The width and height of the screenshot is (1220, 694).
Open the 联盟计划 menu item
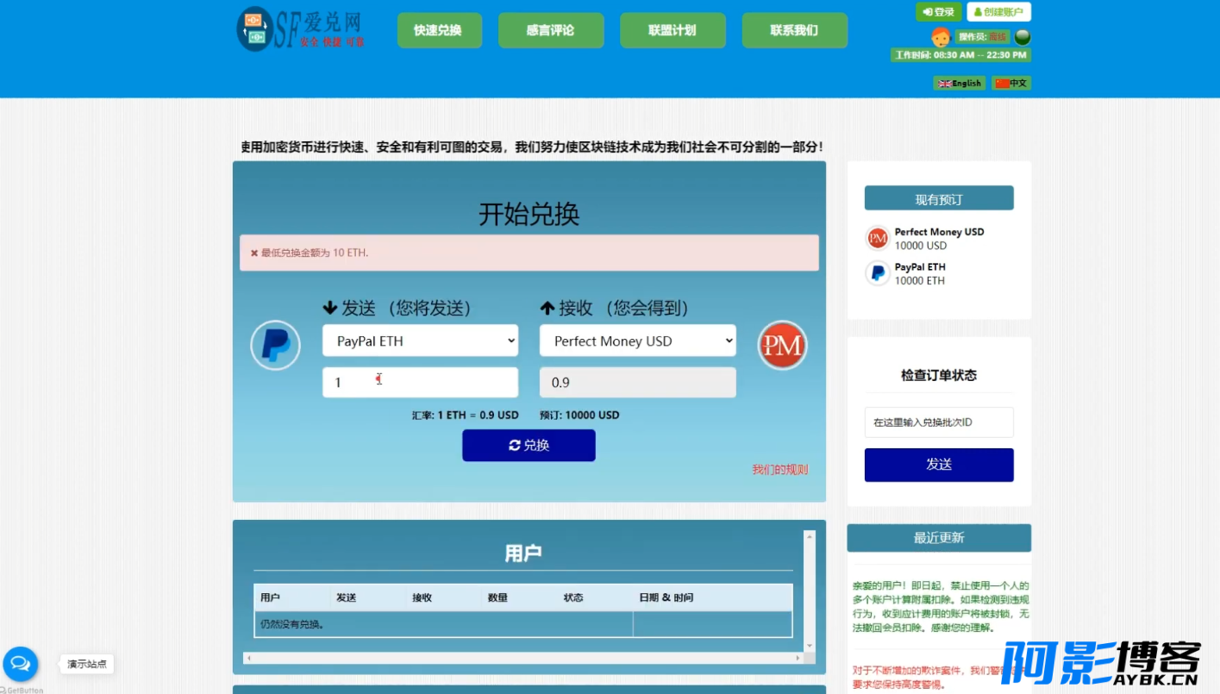point(673,30)
